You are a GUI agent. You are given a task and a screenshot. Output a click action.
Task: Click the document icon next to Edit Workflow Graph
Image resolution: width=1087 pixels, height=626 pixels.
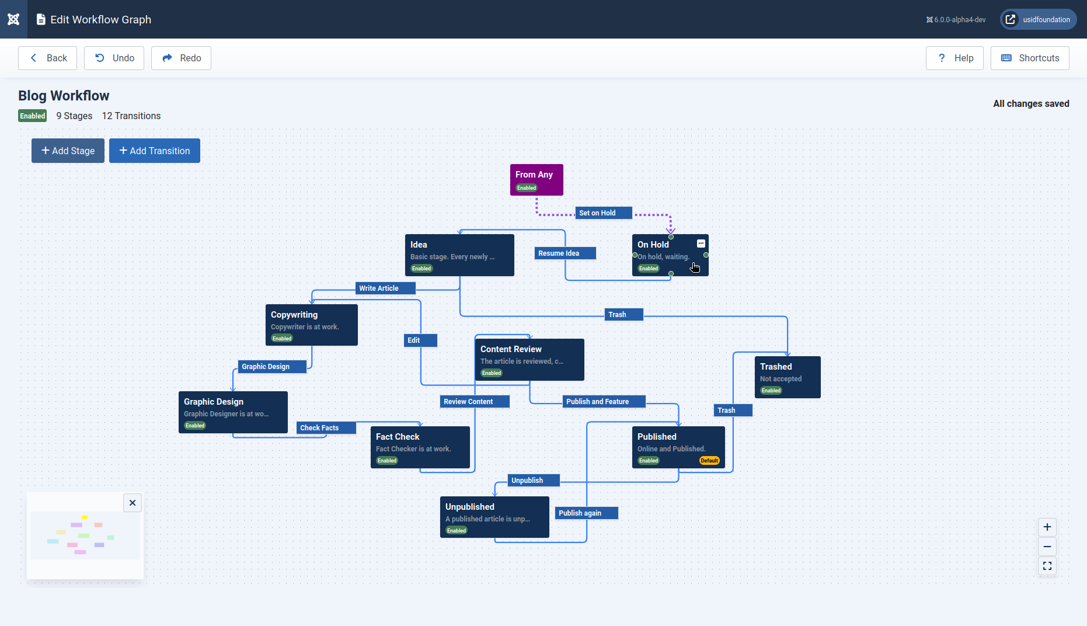tap(40, 19)
